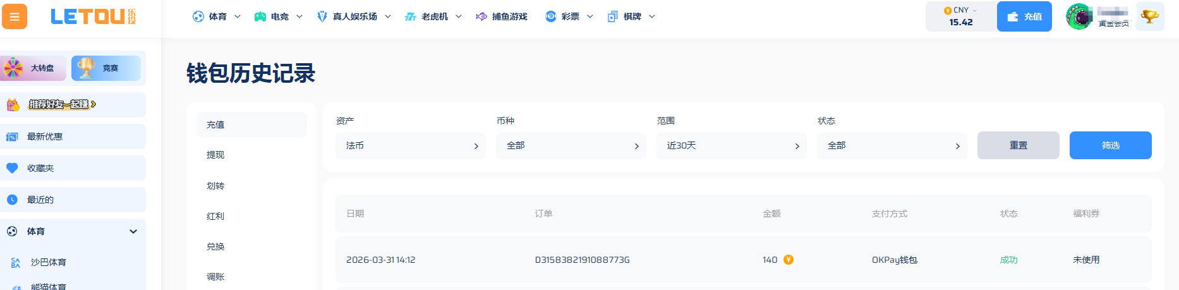Click the 竞赛 trophy icon
This screenshot has height=290, width=1179.
coord(85,68)
